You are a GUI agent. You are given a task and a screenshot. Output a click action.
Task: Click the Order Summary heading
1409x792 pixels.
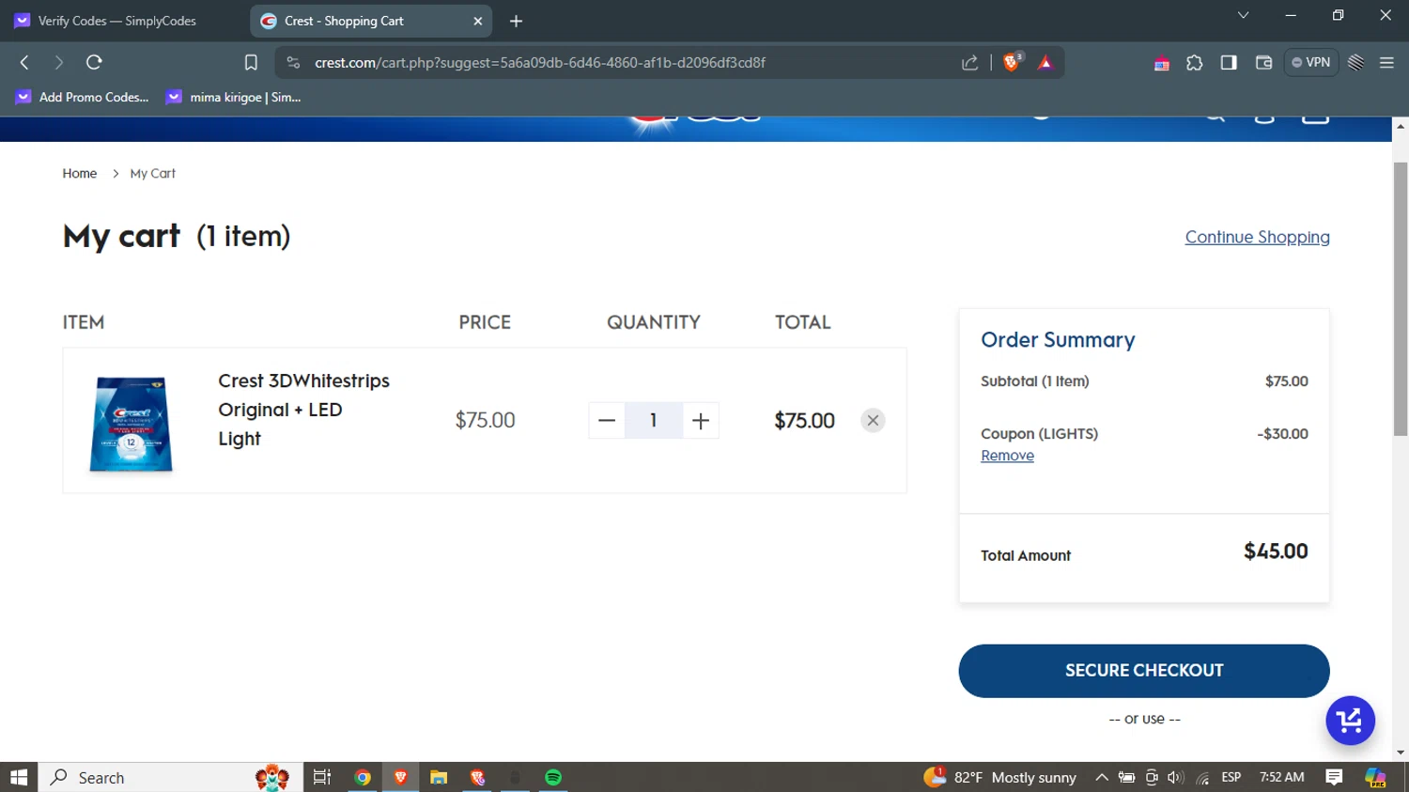pos(1058,340)
